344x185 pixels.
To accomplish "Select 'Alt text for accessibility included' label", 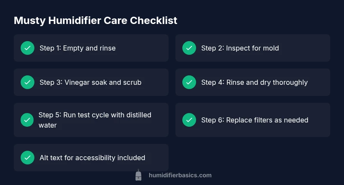I will point(92,158).
